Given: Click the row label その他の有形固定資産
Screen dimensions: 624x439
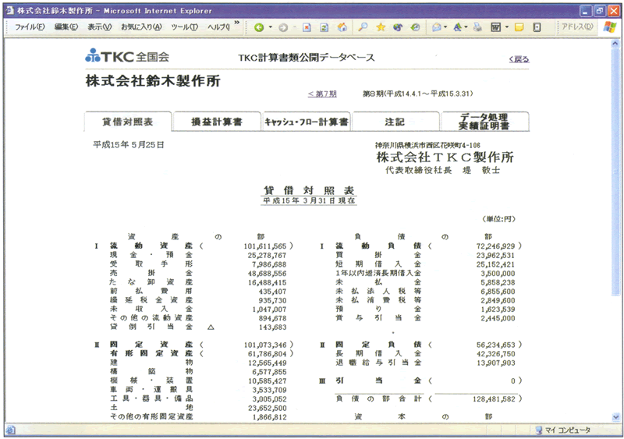Looking at the screenshot, I should point(151,416).
